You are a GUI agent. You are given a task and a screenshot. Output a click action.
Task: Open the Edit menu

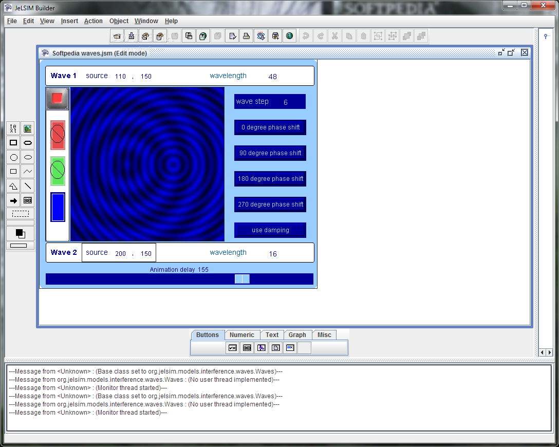pos(28,21)
